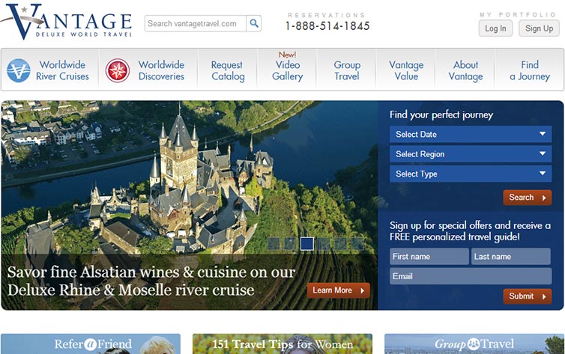Click the Log In button
This screenshot has height=354, width=565.
(x=495, y=28)
